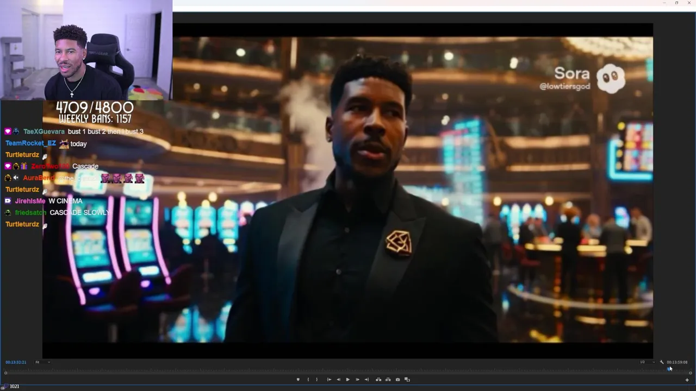This screenshot has width=696, height=391.
Task: Click the 4709/4800 counter text
Action: 95,108
